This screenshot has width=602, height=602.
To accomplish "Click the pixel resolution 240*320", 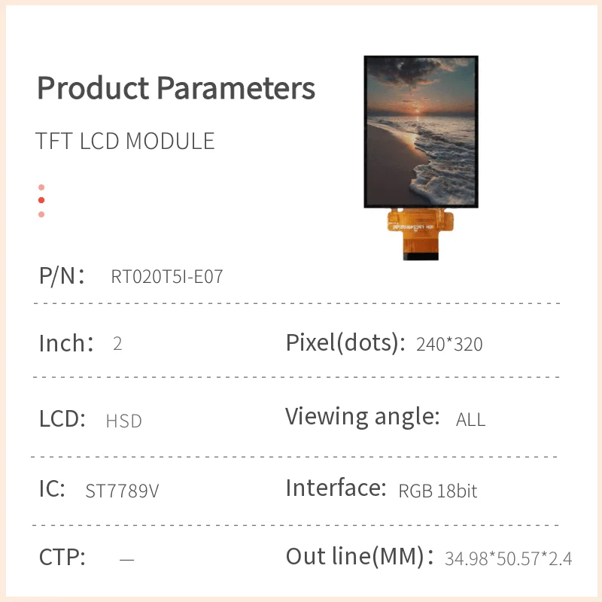I will (449, 345).
